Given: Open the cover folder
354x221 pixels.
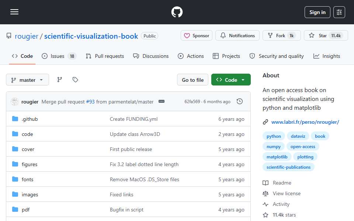Looking at the screenshot, I should point(28,149).
